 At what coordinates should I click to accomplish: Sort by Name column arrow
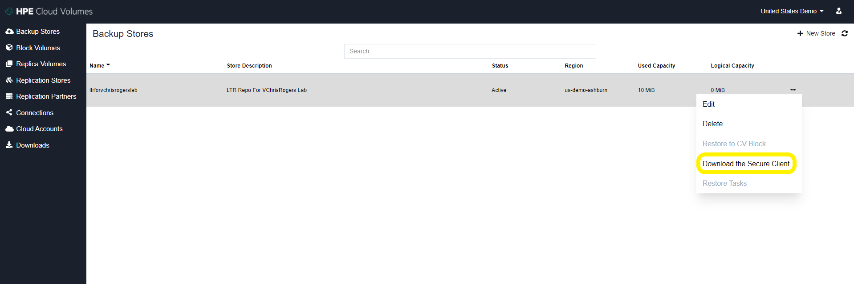(x=108, y=65)
